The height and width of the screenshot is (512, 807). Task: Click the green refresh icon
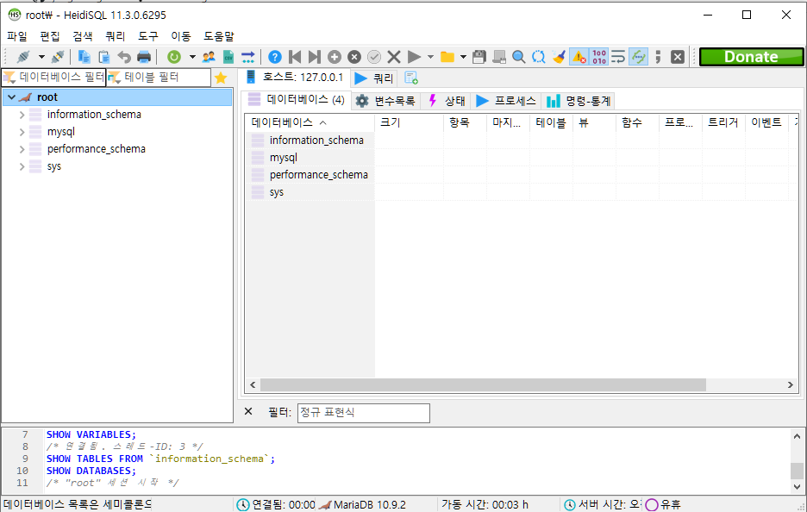click(174, 57)
